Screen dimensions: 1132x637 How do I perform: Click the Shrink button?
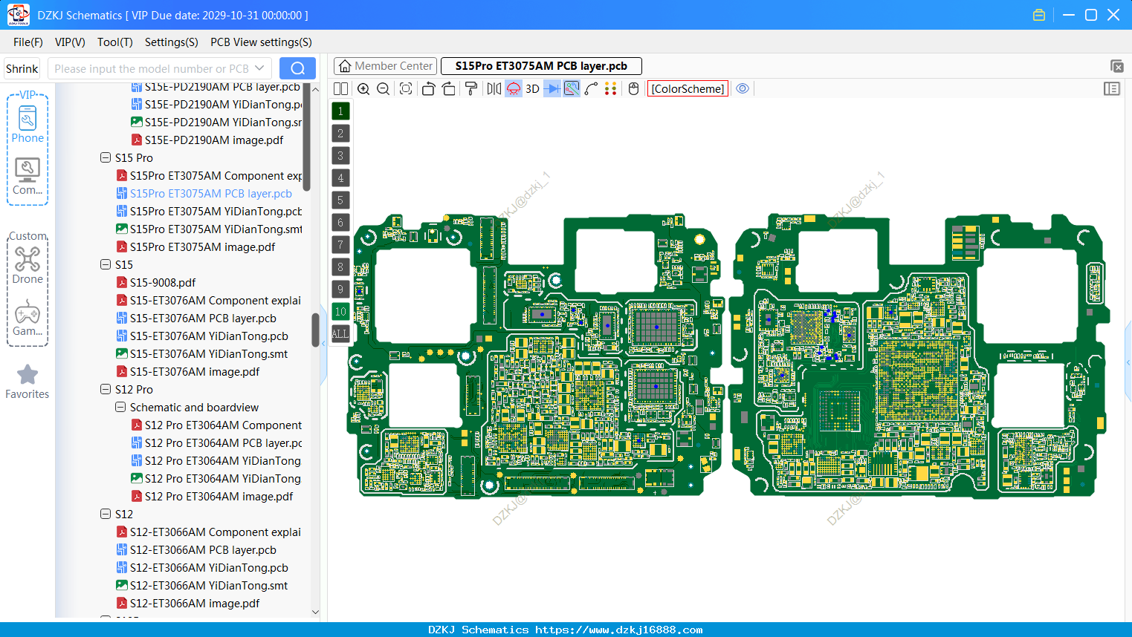[22, 68]
